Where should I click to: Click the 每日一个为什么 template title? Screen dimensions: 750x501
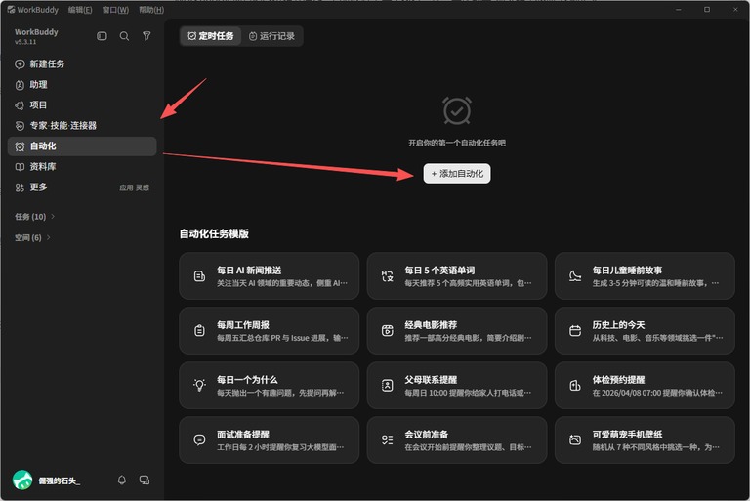247,380
